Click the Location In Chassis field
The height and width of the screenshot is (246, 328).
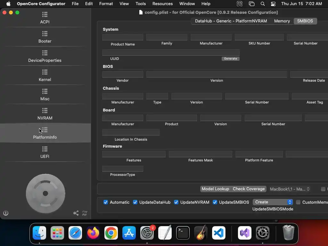(131, 132)
